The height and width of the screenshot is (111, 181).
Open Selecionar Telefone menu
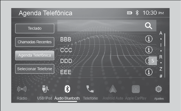coord(35,69)
